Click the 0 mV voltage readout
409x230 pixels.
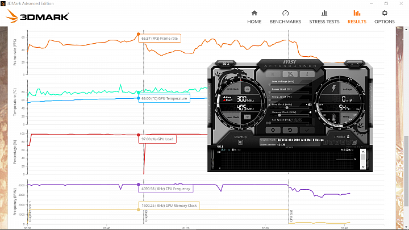[347, 99]
